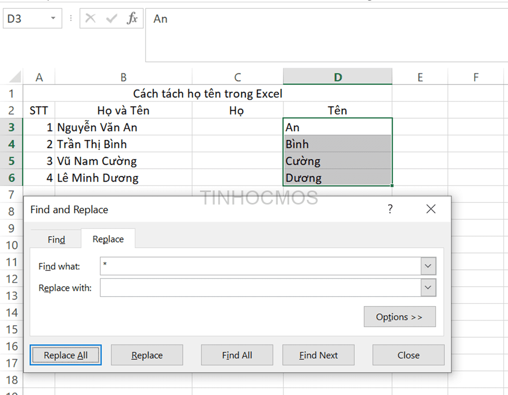The width and height of the screenshot is (508, 395).
Task: Select row 5 header
Action: pos(11,161)
